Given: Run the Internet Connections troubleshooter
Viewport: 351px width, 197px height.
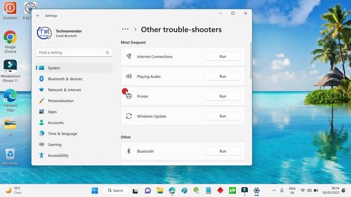Looking at the screenshot, I should click(223, 56).
